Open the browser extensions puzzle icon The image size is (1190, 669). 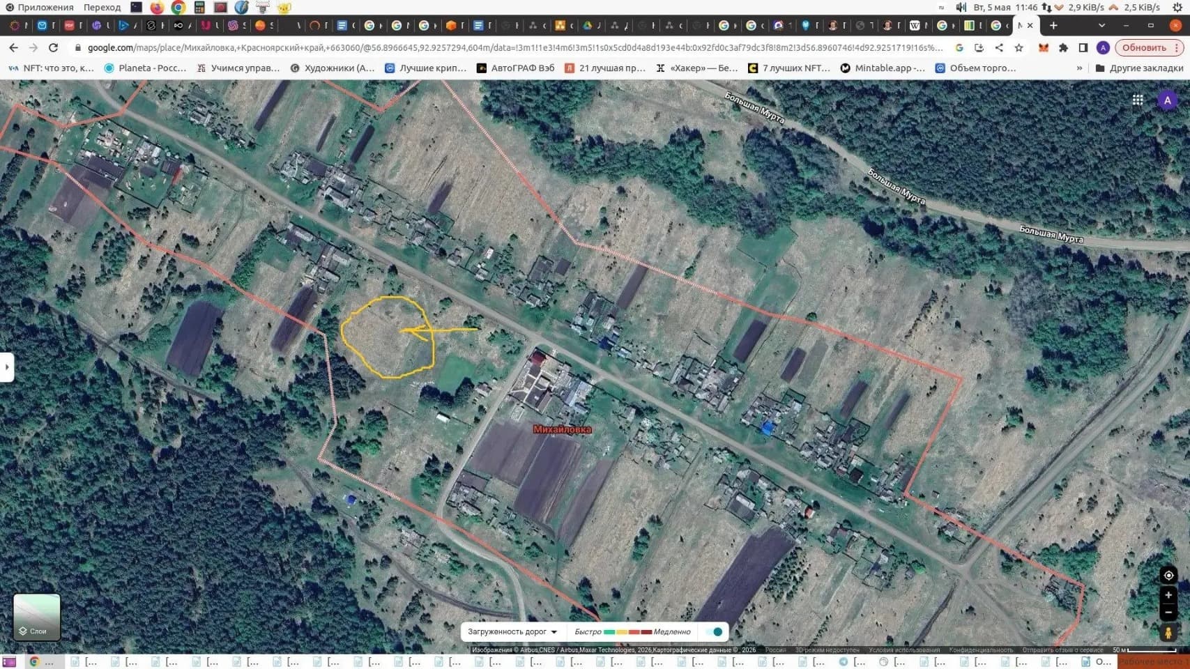click(1063, 47)
